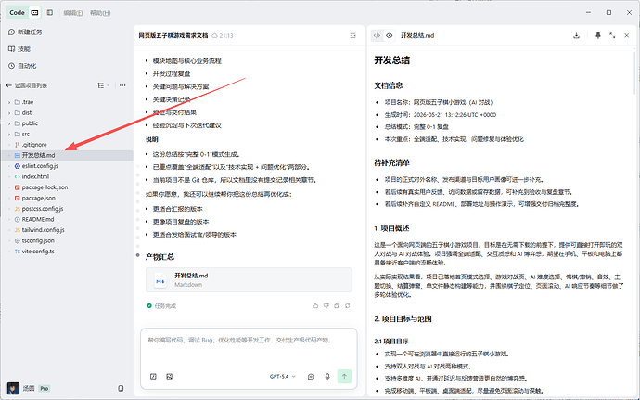640x400 pixels.
Task: Click the 产物汇总 heading
Action: pos(160,257)
